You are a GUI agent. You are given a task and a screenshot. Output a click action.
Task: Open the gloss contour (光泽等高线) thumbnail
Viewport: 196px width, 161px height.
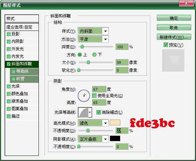pyautogui.click(x=83, y=112)
